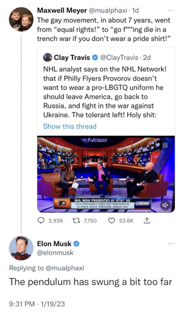Open the Show this thread link
Image resolution: width=184 pixels, height=312 pixels.
point(70,126)
